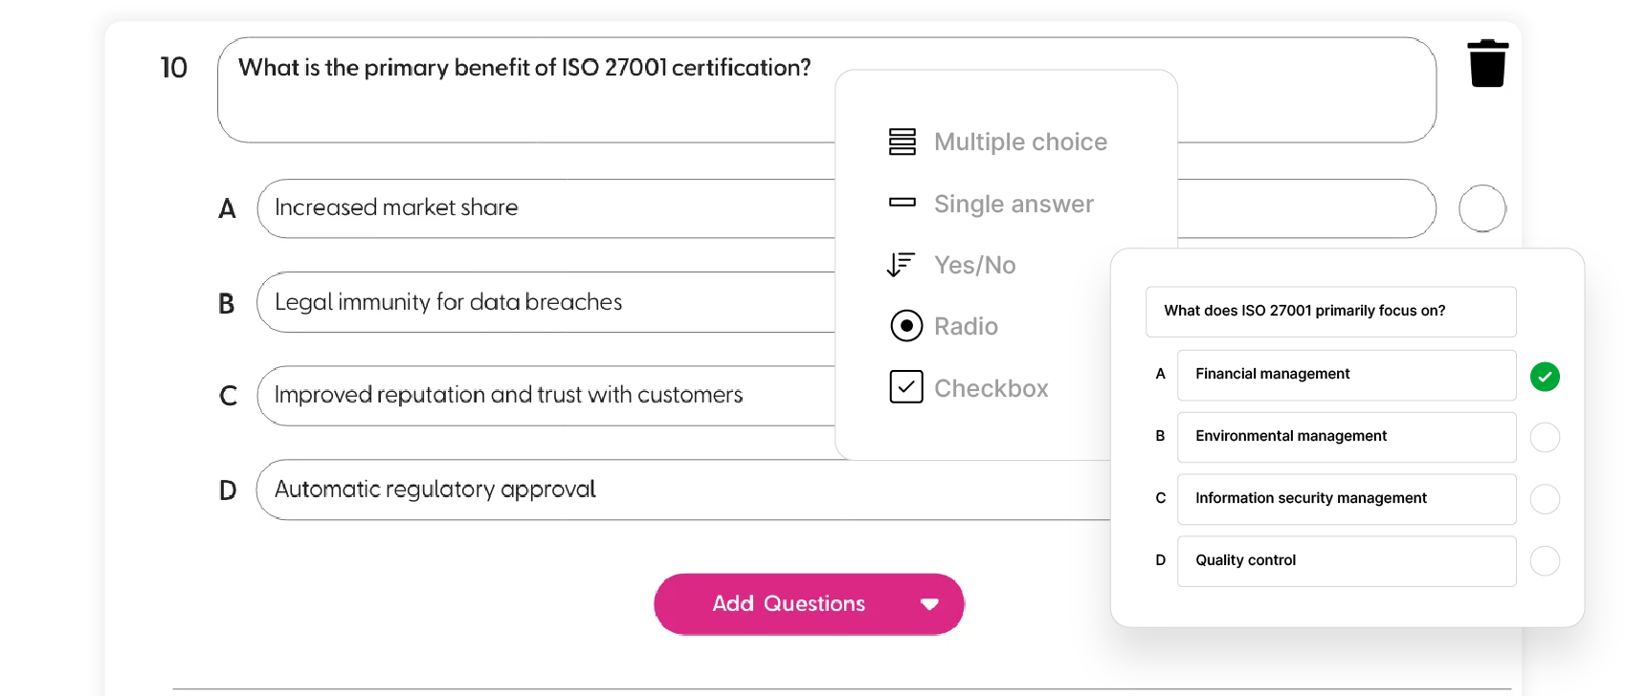Open the Add Questions dropdown arrow
The image size is (1626, 696).
pos(928,604)
